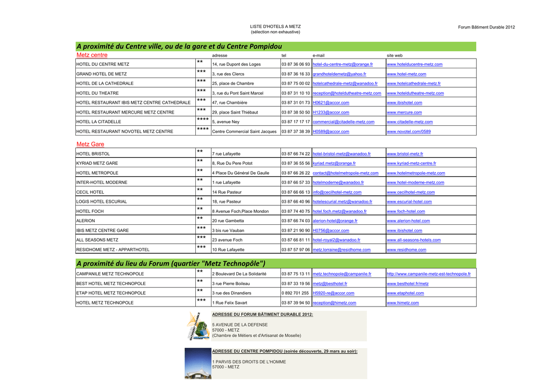Visit www.residhome.com
551x390 pixels.
click(406, 250)
